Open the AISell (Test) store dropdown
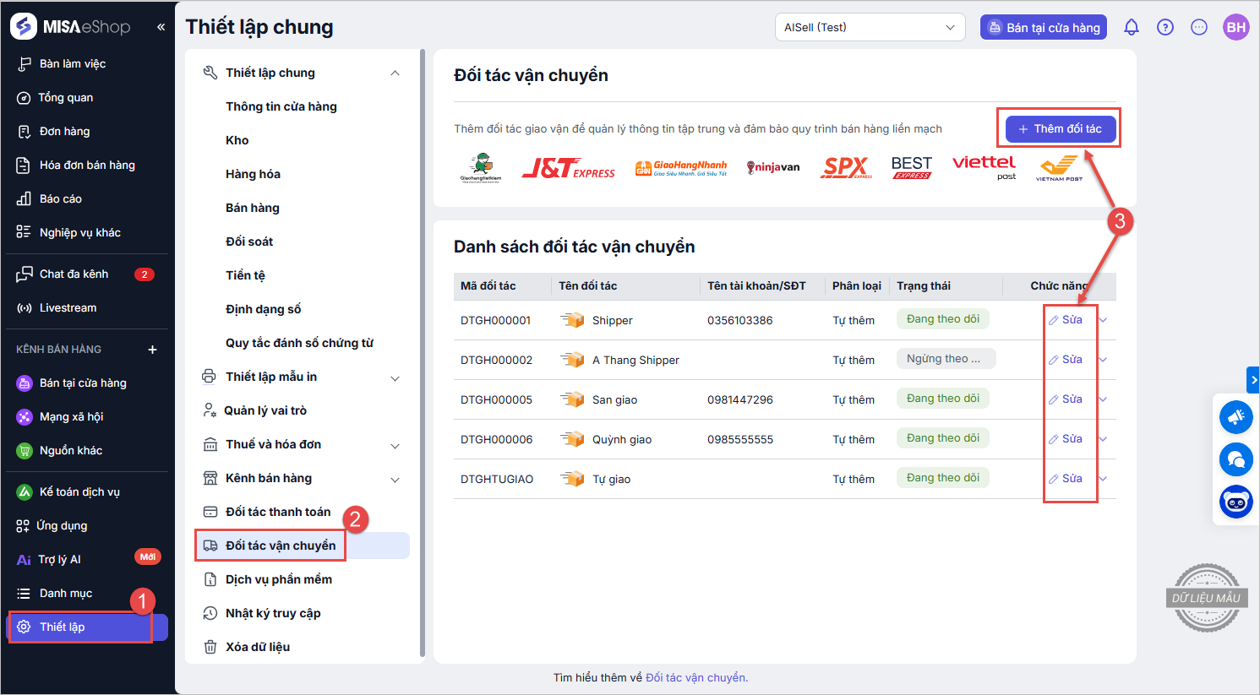The width and height of the screenshot is (1260, 695). 870,27
